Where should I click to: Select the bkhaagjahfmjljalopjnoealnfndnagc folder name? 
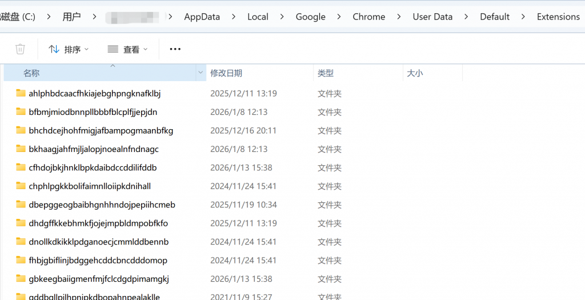tap(94, 149)
